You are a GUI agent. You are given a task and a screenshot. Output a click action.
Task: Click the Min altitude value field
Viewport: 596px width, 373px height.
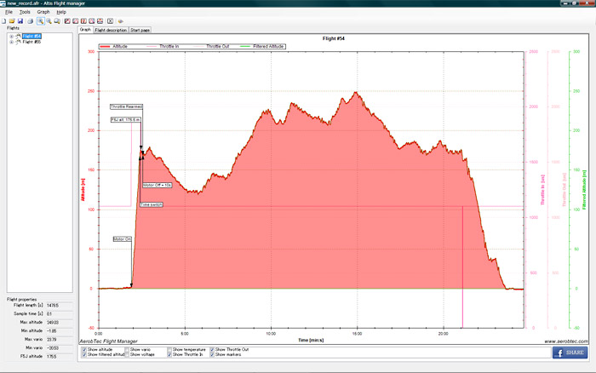[59, 331]
